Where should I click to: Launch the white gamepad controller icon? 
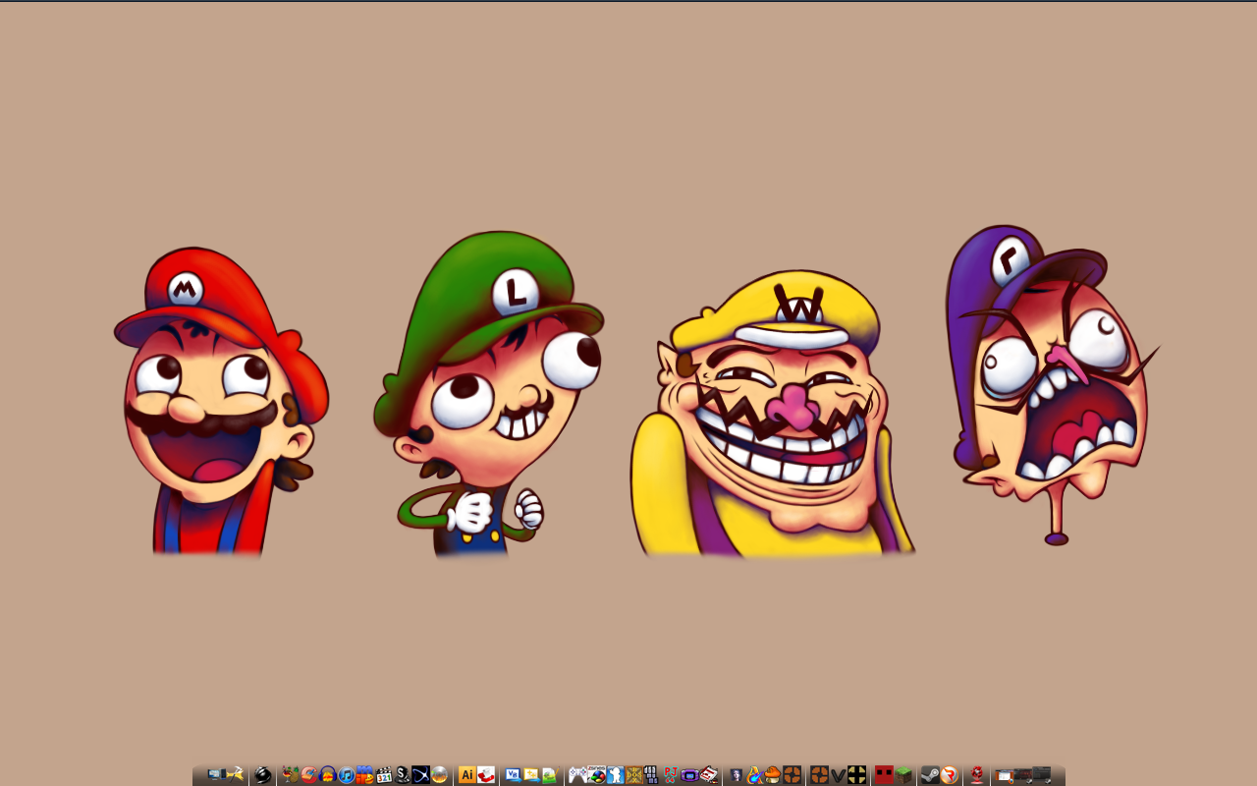pyautogui.click(x=577, y=775)
